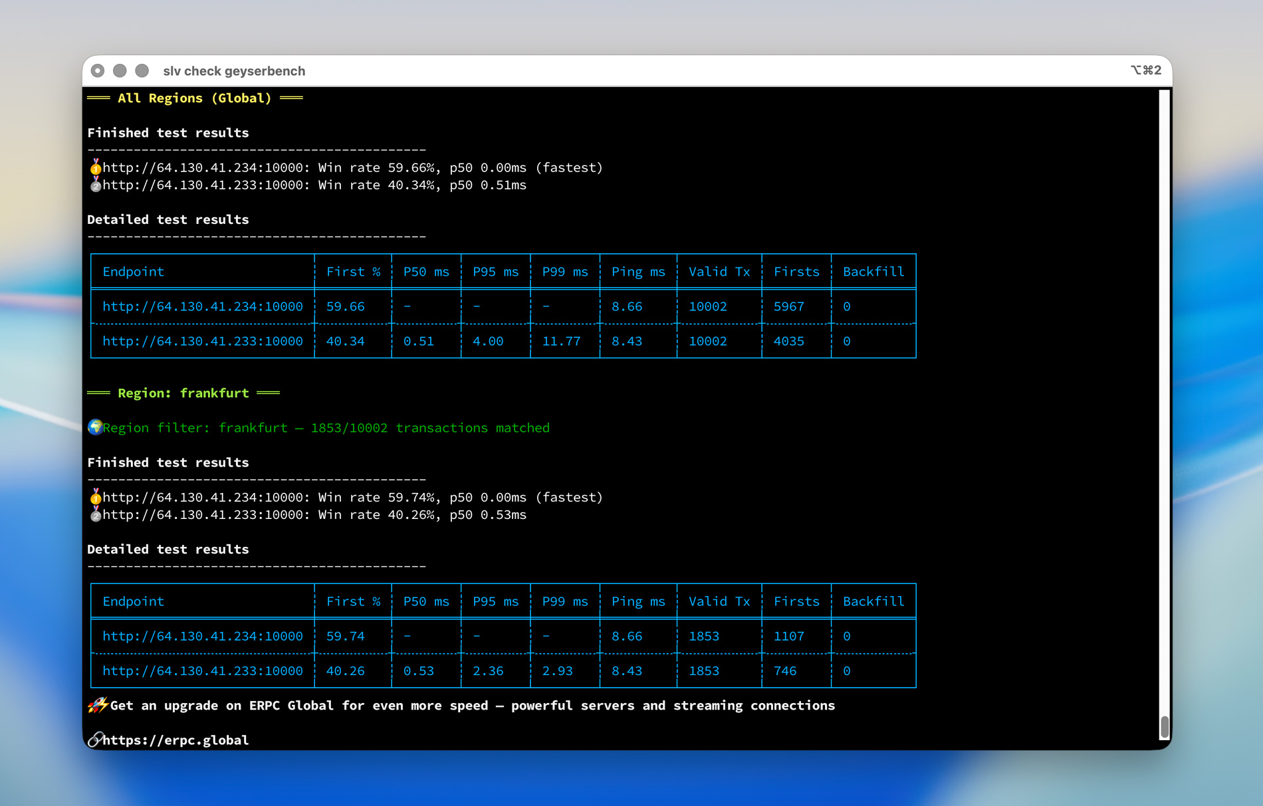Click the gold medal icon beside the fastest endpoint
This screenshot has height=806, width=1263.
tap(96, 167)
